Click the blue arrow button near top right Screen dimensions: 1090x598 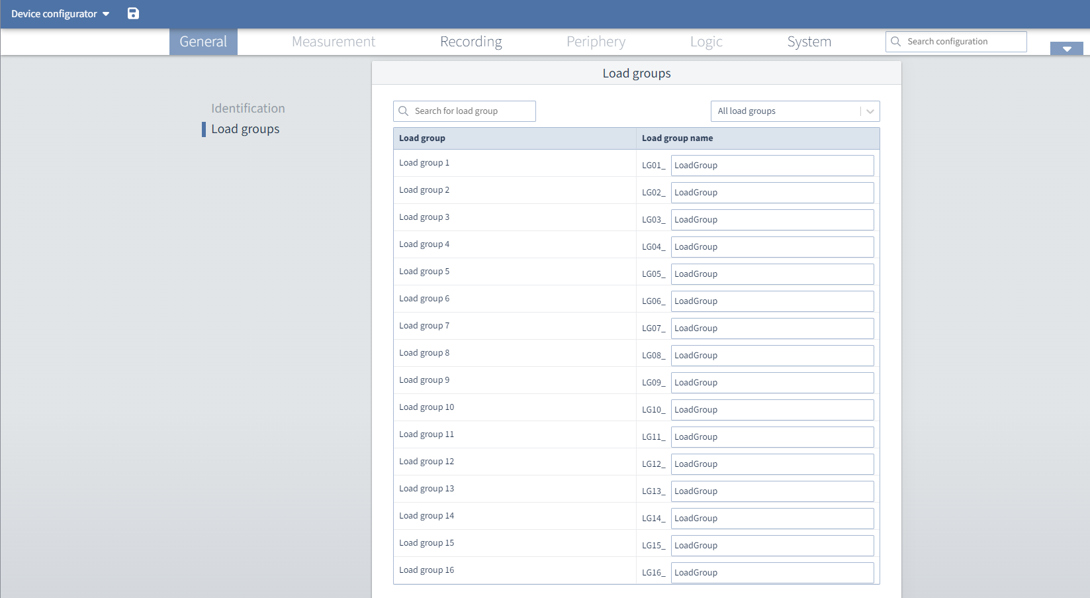[1066, 48]
